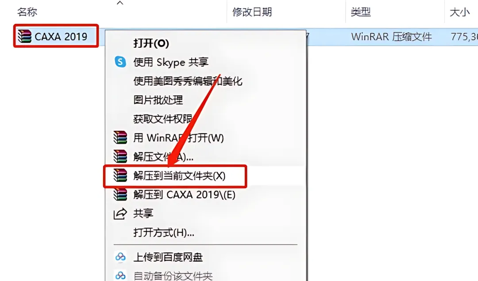This screenshot has width=478, height=281.
Task: Click the 大小 column header
Action: tap(459, 12)
